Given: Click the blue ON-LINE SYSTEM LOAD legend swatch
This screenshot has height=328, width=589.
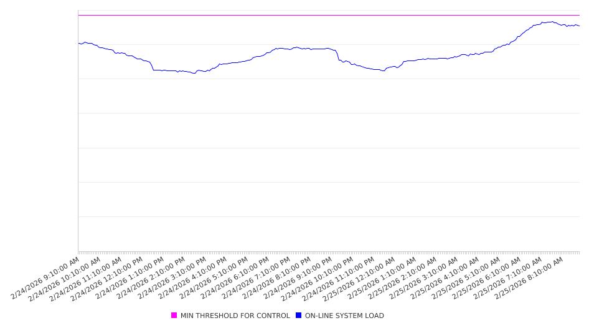Looking at the screenshot, I should [299, 316].
